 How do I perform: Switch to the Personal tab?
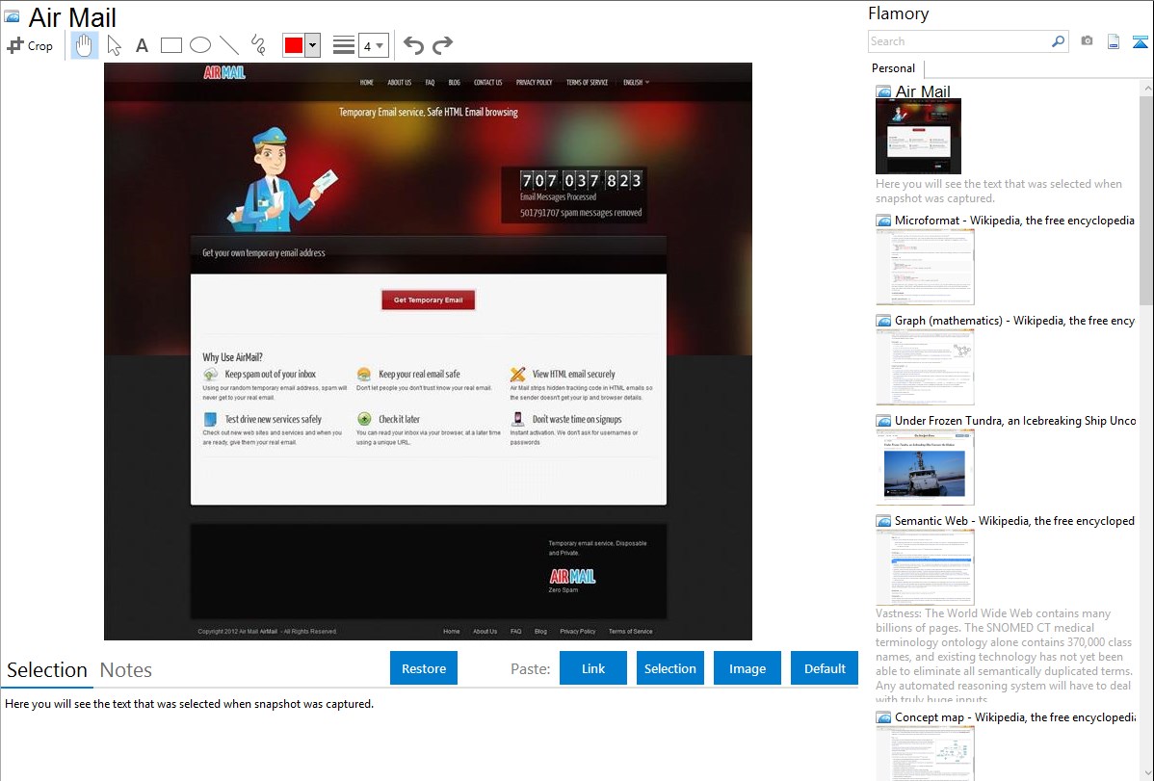pyautogui.click(x=894, y=68)
